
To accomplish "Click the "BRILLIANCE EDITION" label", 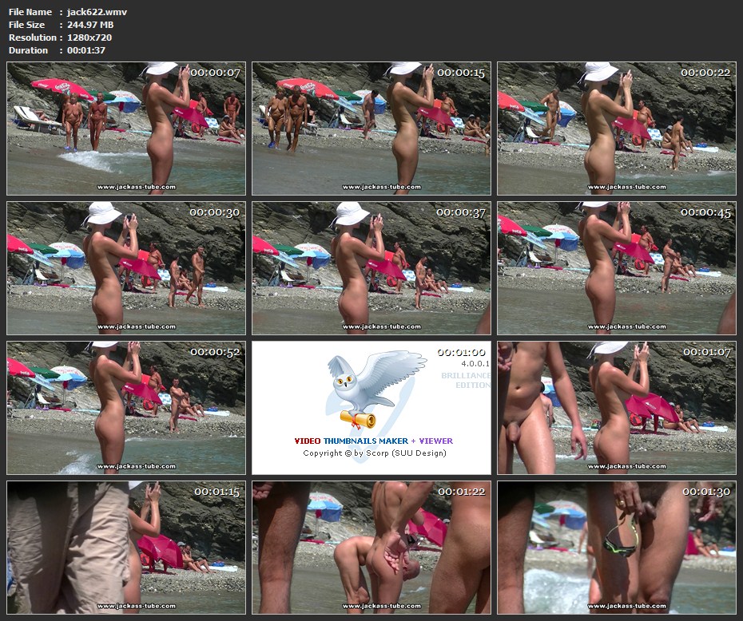I will coord(466,380).
